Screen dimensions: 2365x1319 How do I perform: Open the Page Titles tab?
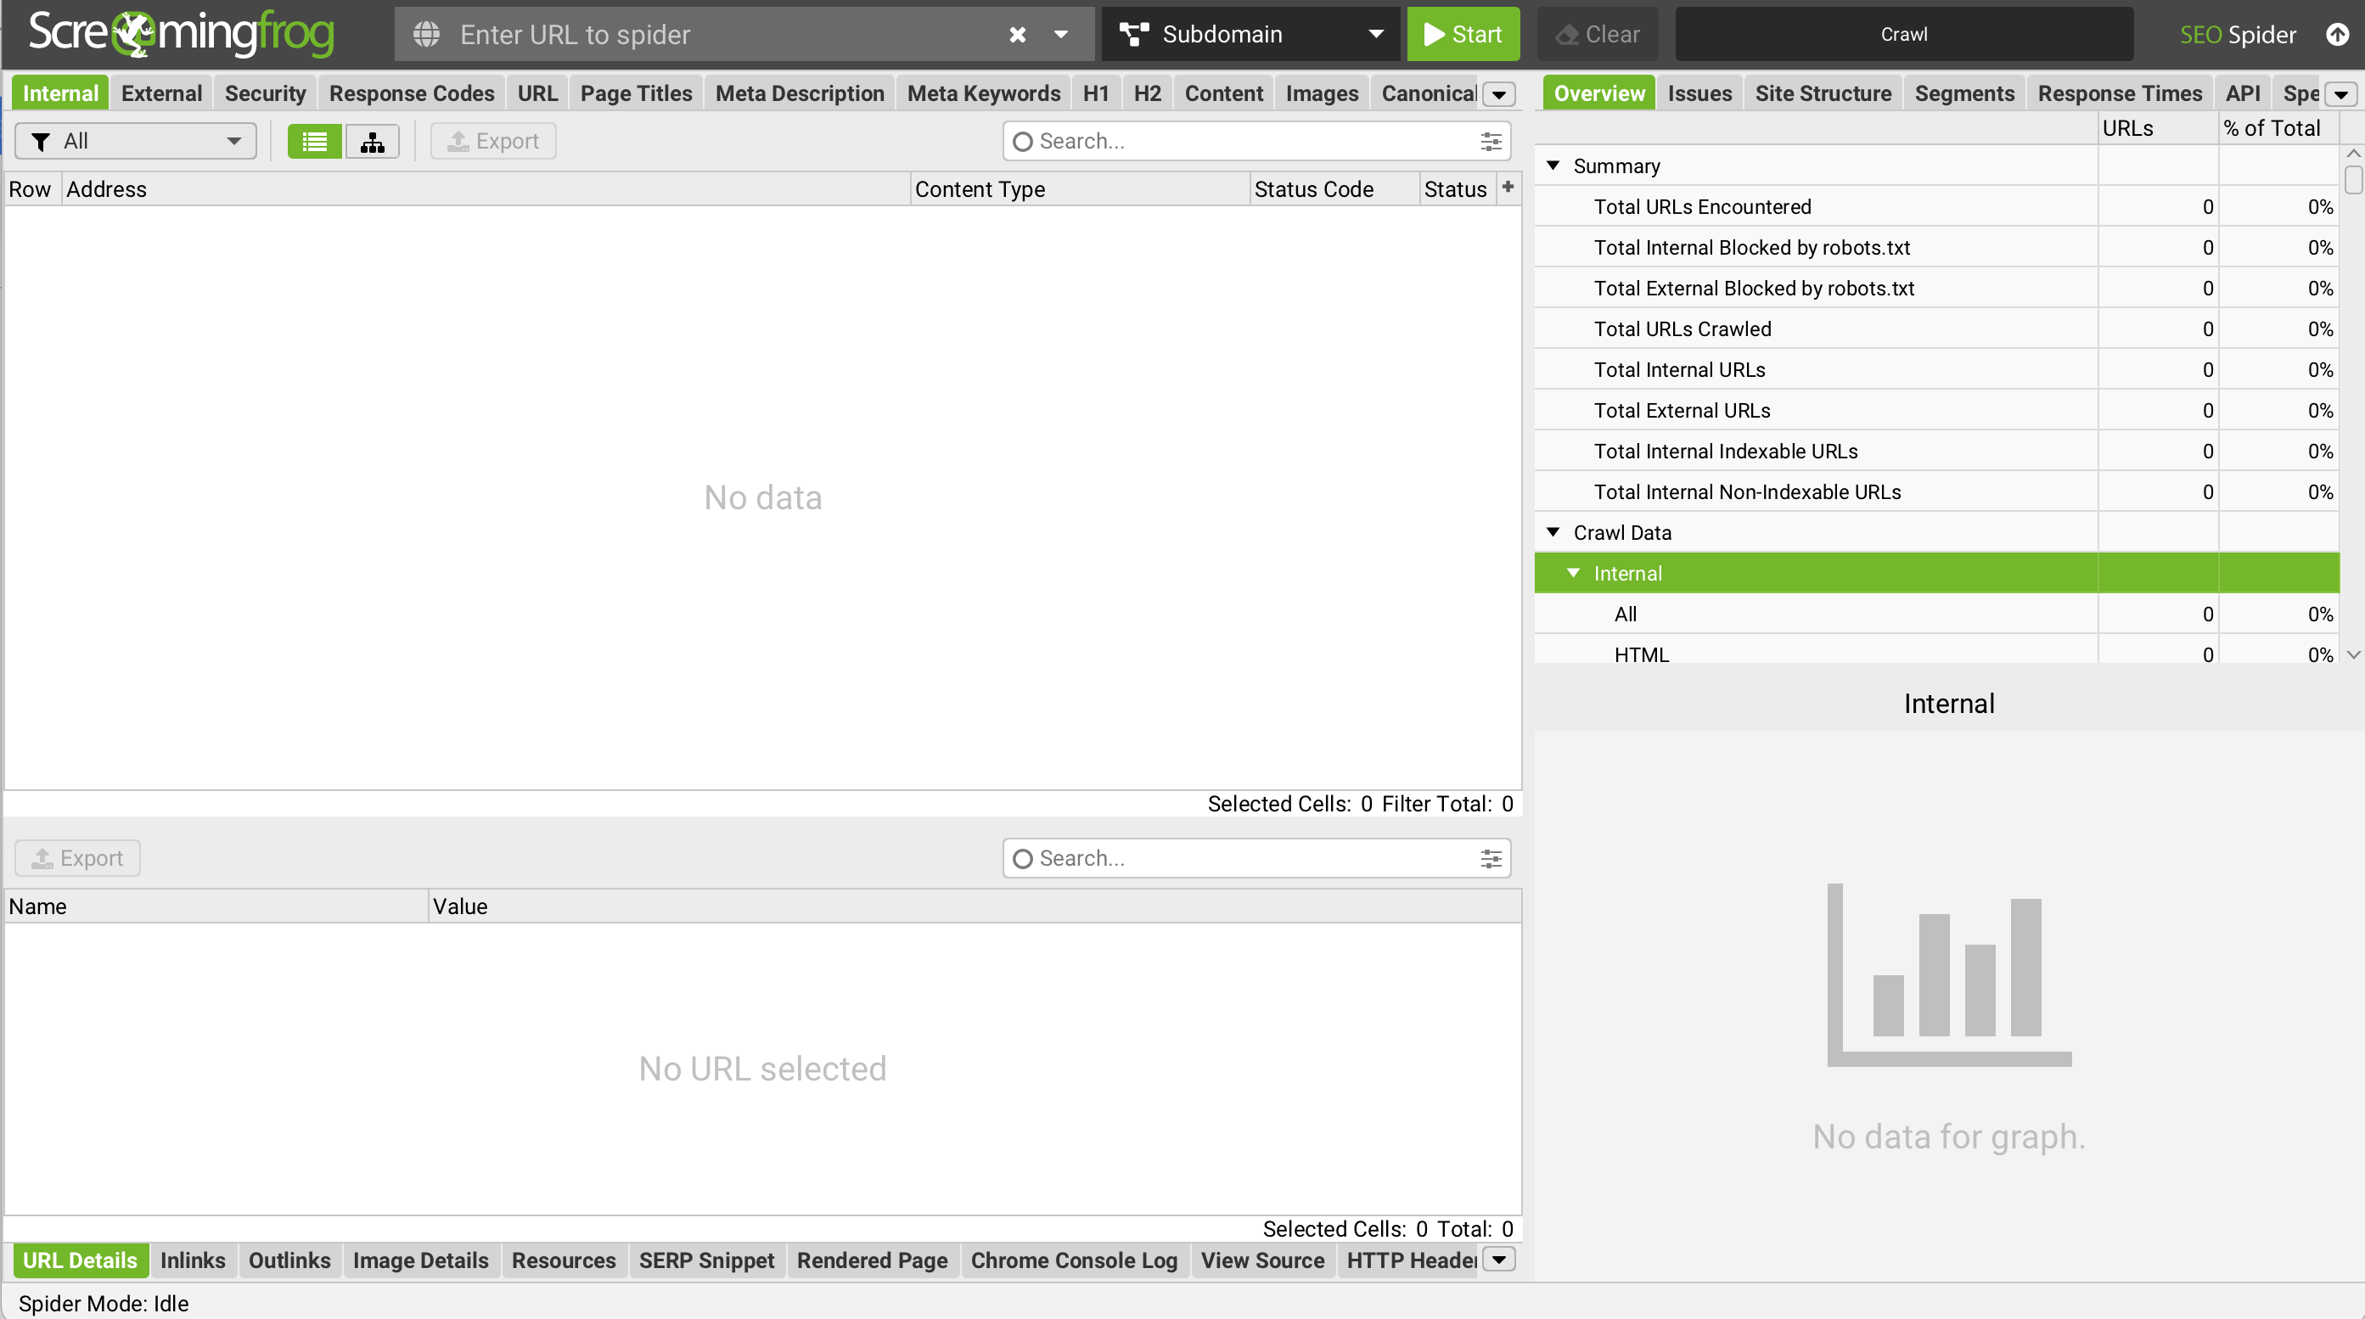tap(636, 93)
